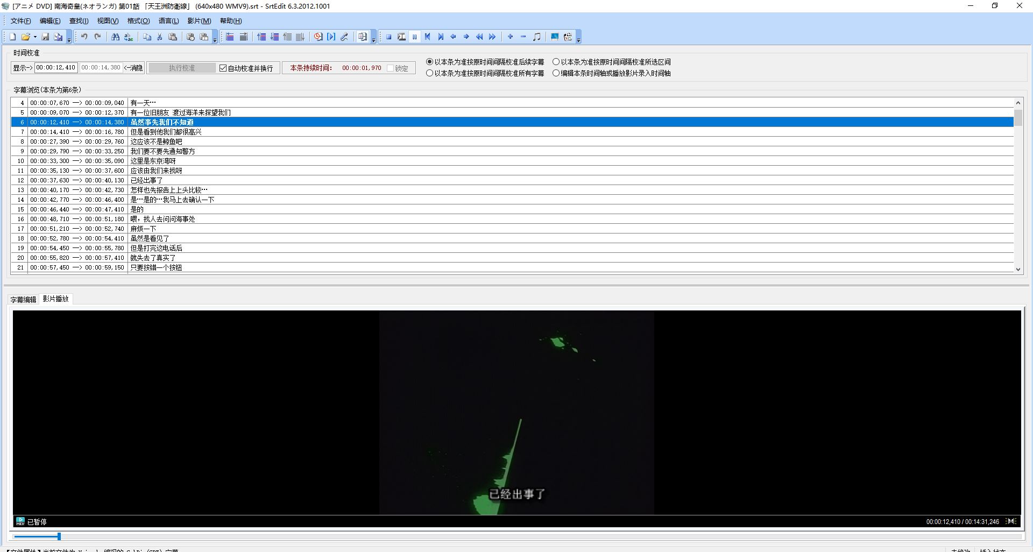Expand the format toolbar overflow arrow
The height and width of the screenshot is (552, 1033).
coord(373,39)
